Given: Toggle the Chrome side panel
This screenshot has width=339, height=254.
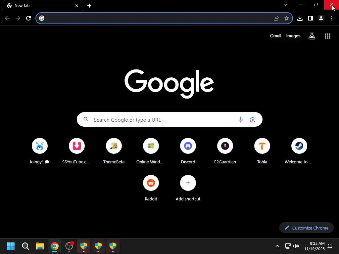Looking at the screenshot, I should 311,19.
